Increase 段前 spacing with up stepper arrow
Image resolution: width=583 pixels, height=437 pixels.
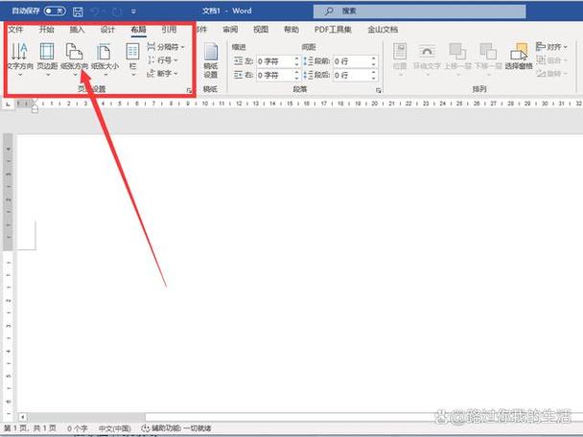click(373, 58)
